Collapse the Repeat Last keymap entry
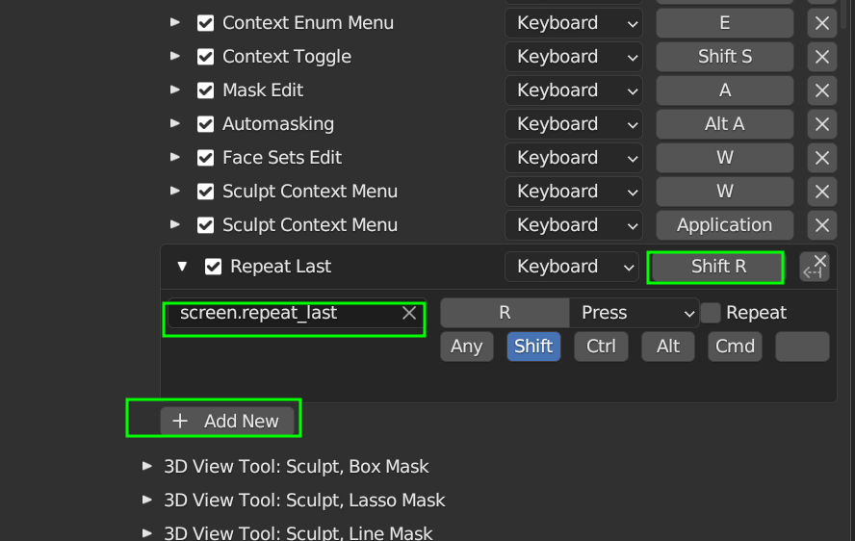The height and width of the screenshot is (541, 855). (x=182, y=267)
